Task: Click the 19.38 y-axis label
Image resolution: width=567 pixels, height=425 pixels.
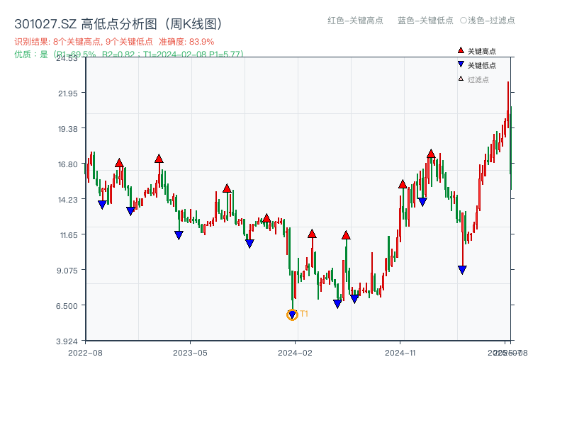Action: [68, 129]
